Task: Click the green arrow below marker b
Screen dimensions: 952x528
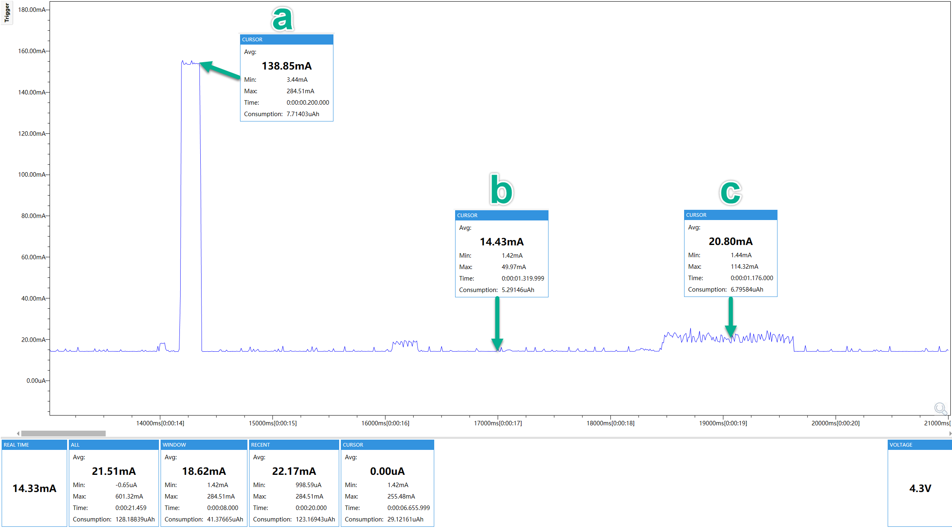Action: pyautogui.click(x=497, y=323)
